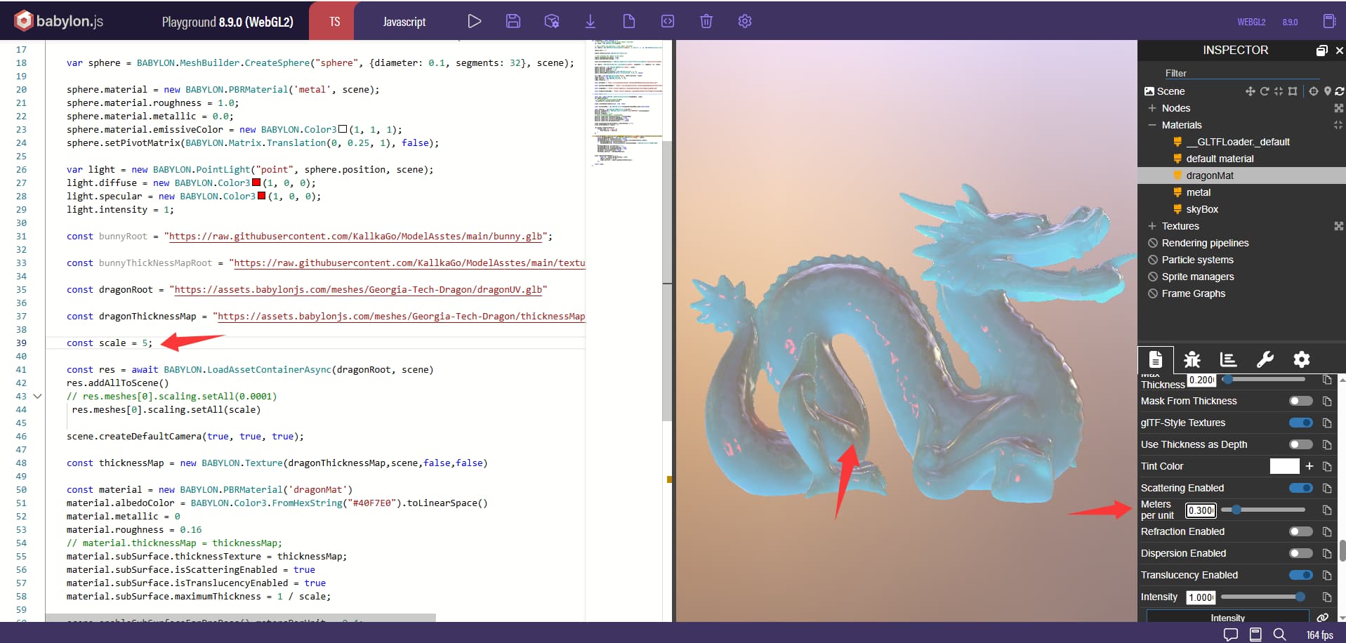Open the Properties tab in Inspector
Screen dimensions: 1346x643
pyautogui.click(x=1156, y=359)
